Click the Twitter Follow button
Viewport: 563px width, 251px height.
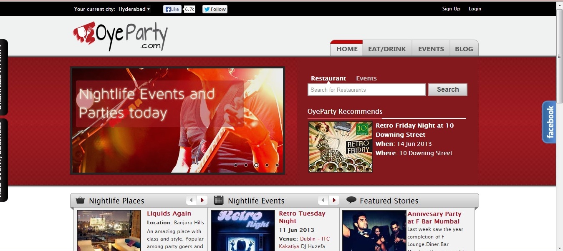point(215,9)
